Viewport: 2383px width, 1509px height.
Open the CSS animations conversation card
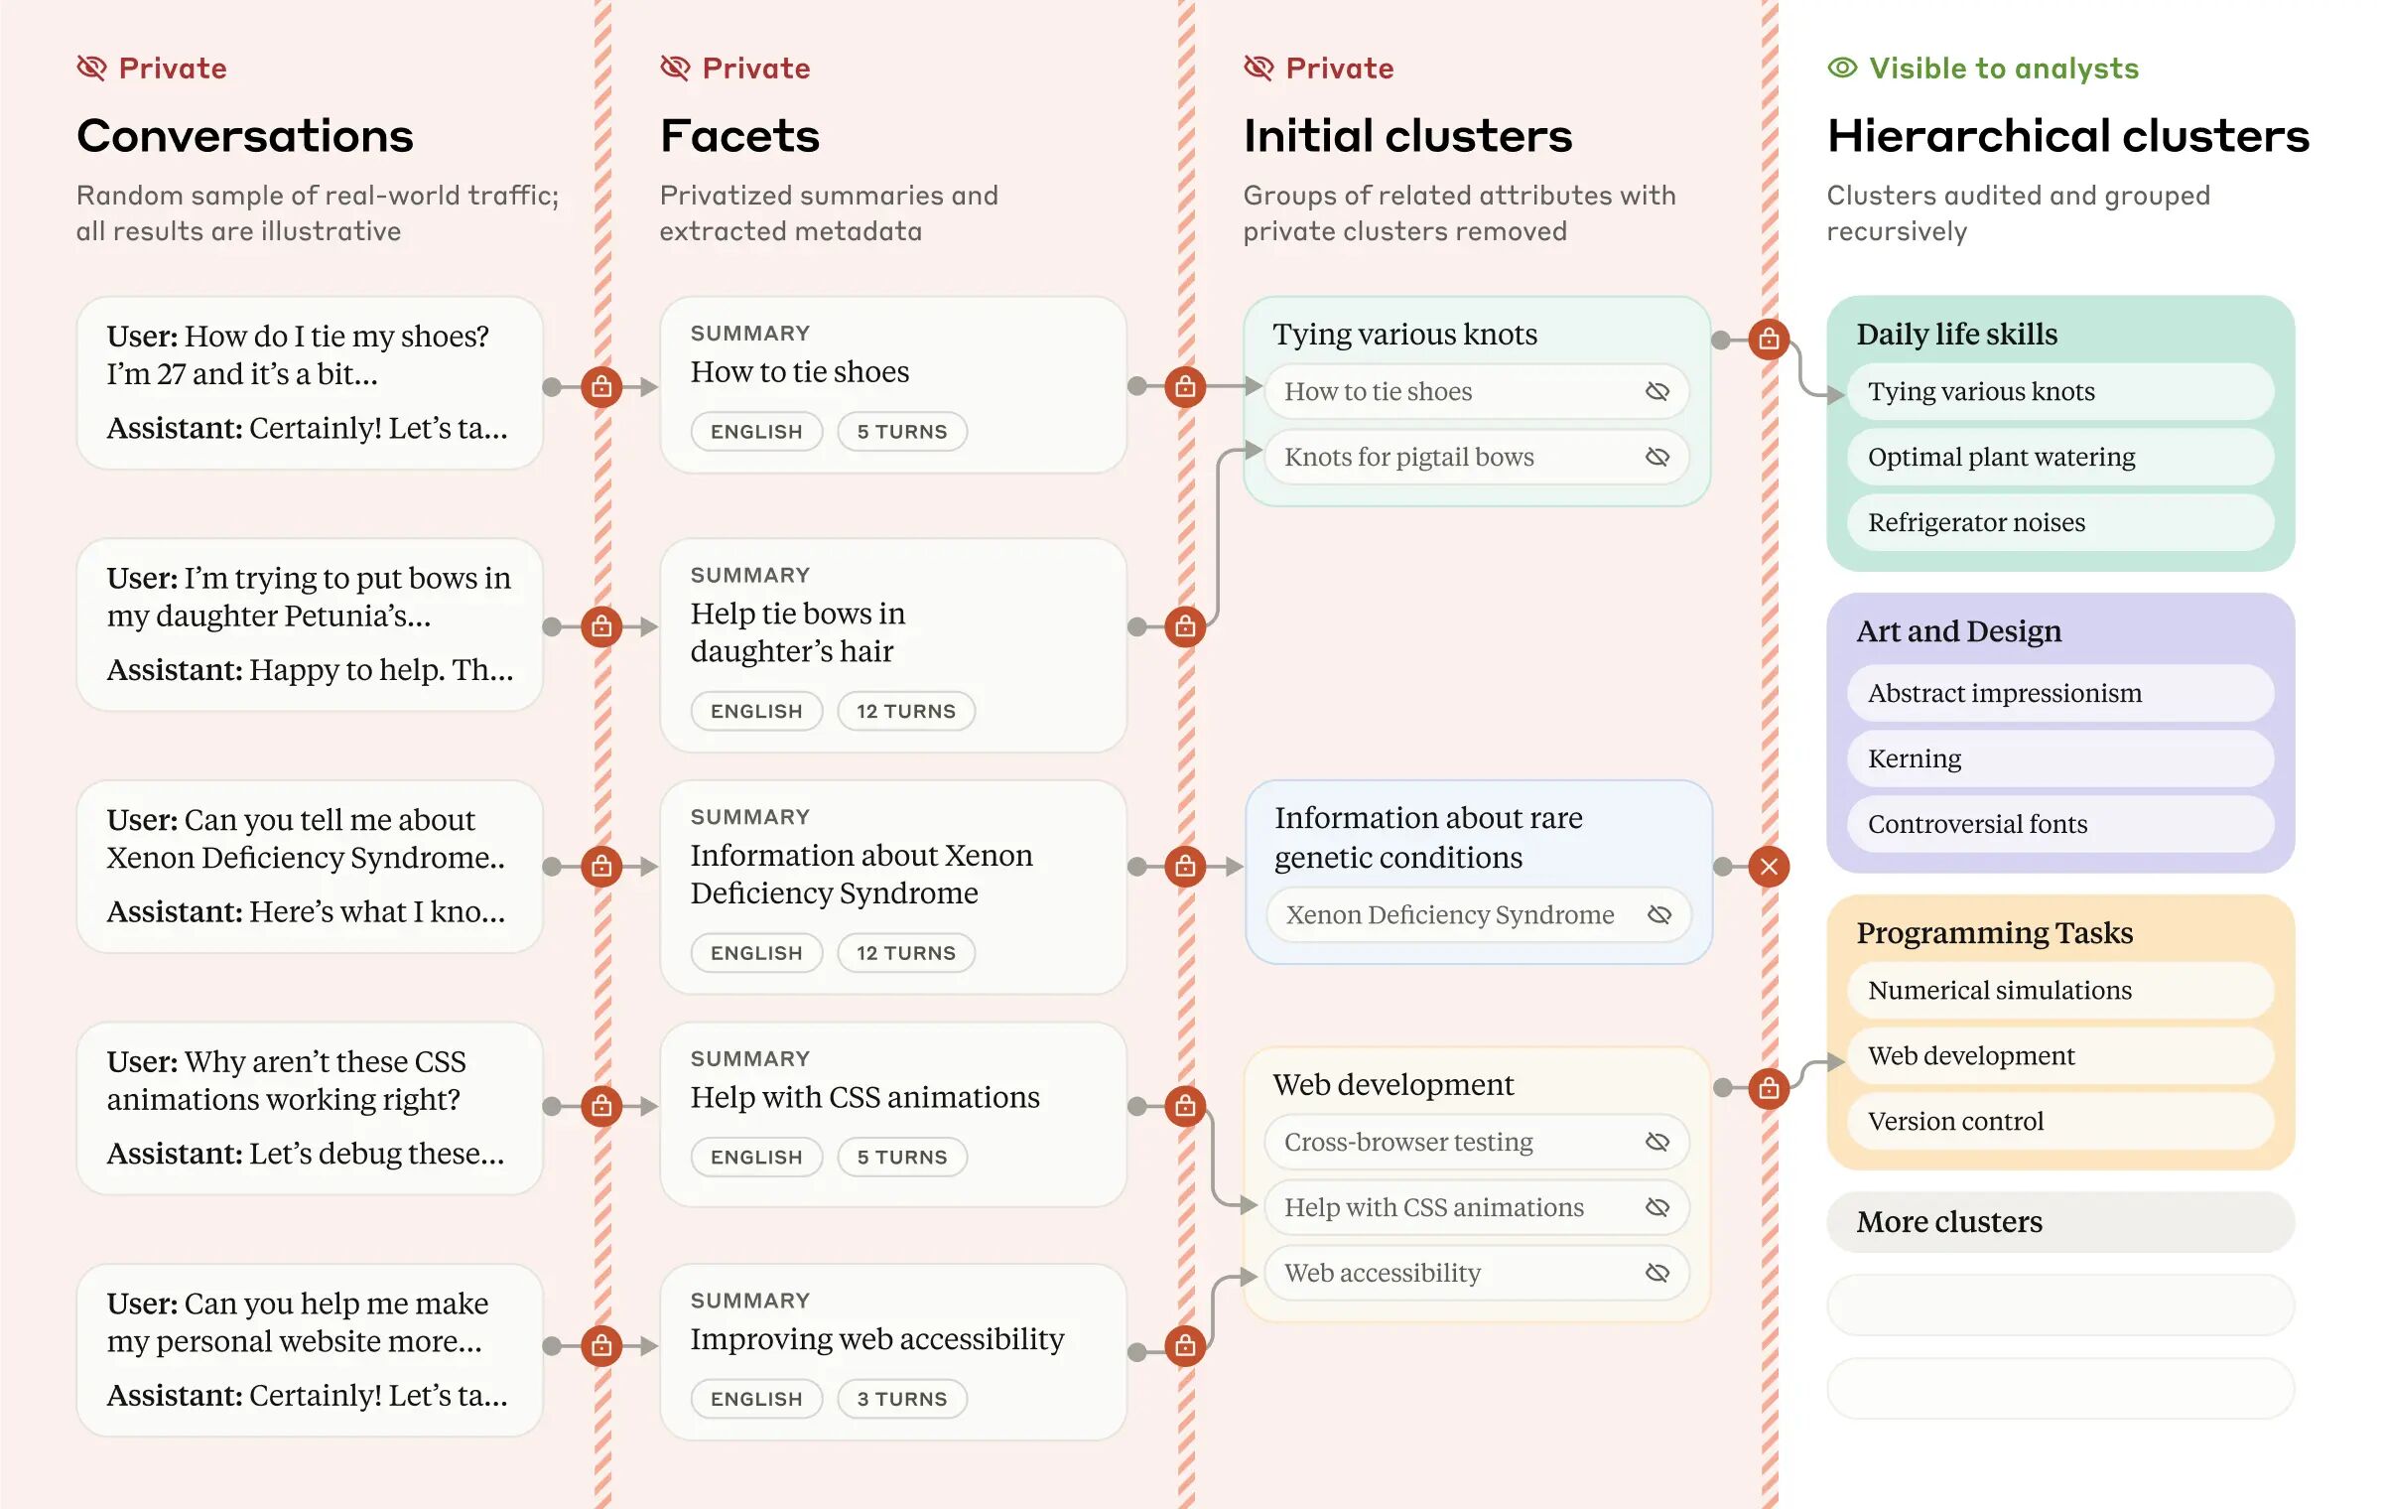[310, 1107]
